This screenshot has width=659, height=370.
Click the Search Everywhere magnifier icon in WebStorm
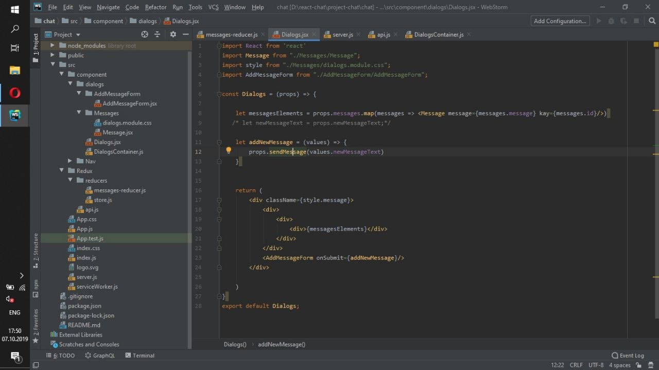pos(652,21)
